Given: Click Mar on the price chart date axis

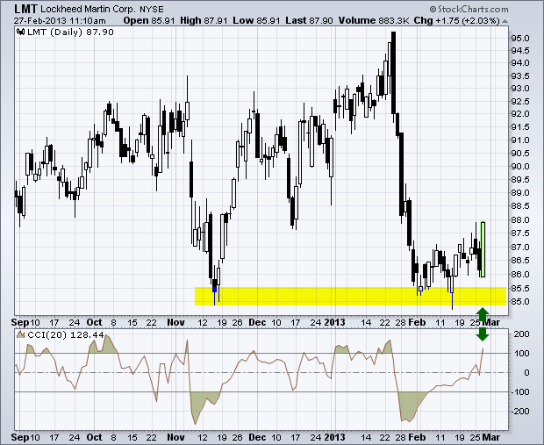Looking at the screenshot, I should pos(491,322).
